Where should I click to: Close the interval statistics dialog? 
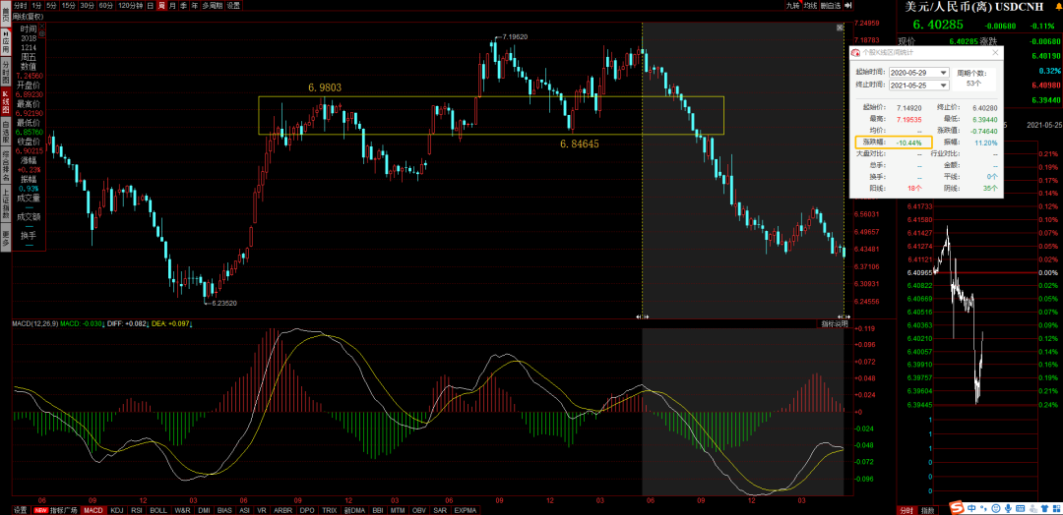(x=995, y=52)
